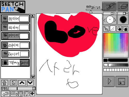Undo last stroke with left curved arrow

(x=5, y=94)
